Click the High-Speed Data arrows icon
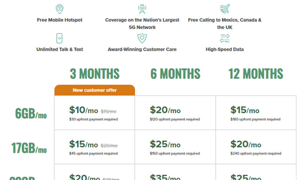Image resolution: width=299 pixels, height=180 pixels. tap(225, 38)
